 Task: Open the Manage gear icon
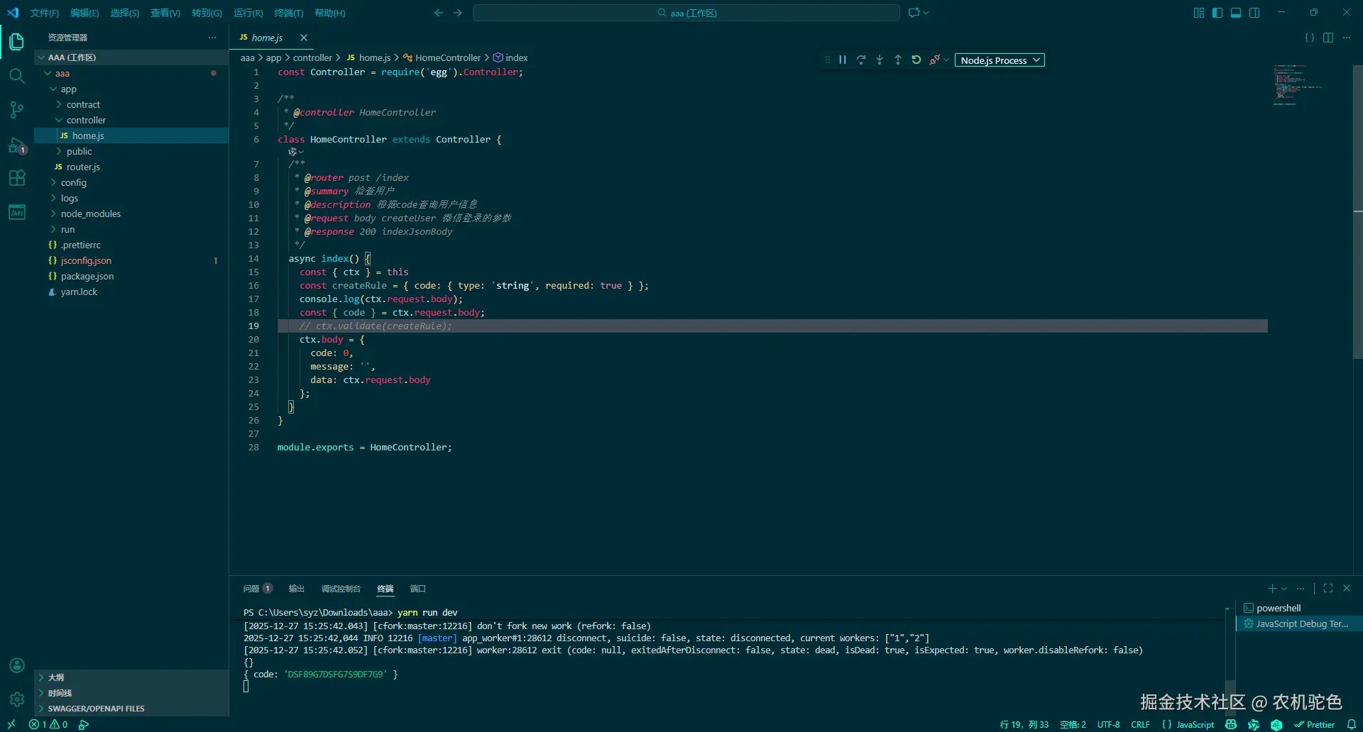click(16, 699)
